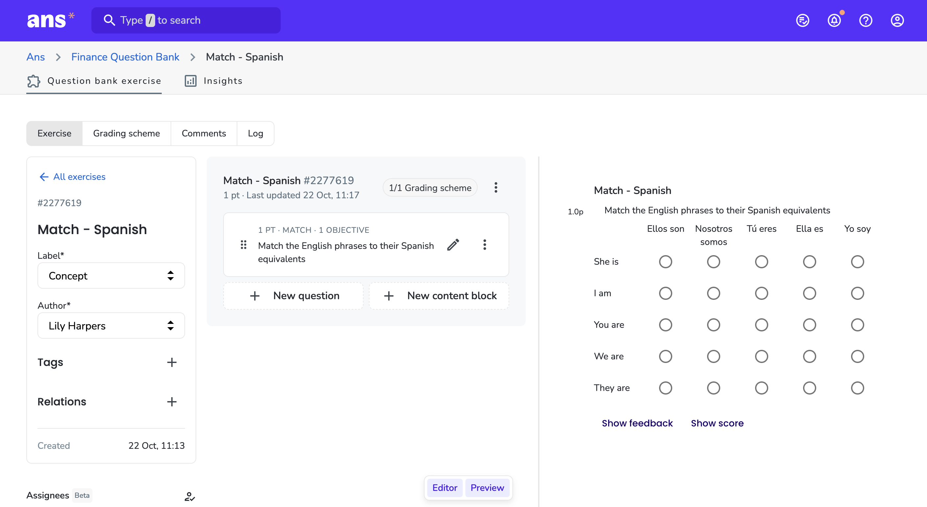The height and width of the screenshot is (507, 927).
Task: Click the Match - Spanish breadcrumb text
Action: [244, 57]
